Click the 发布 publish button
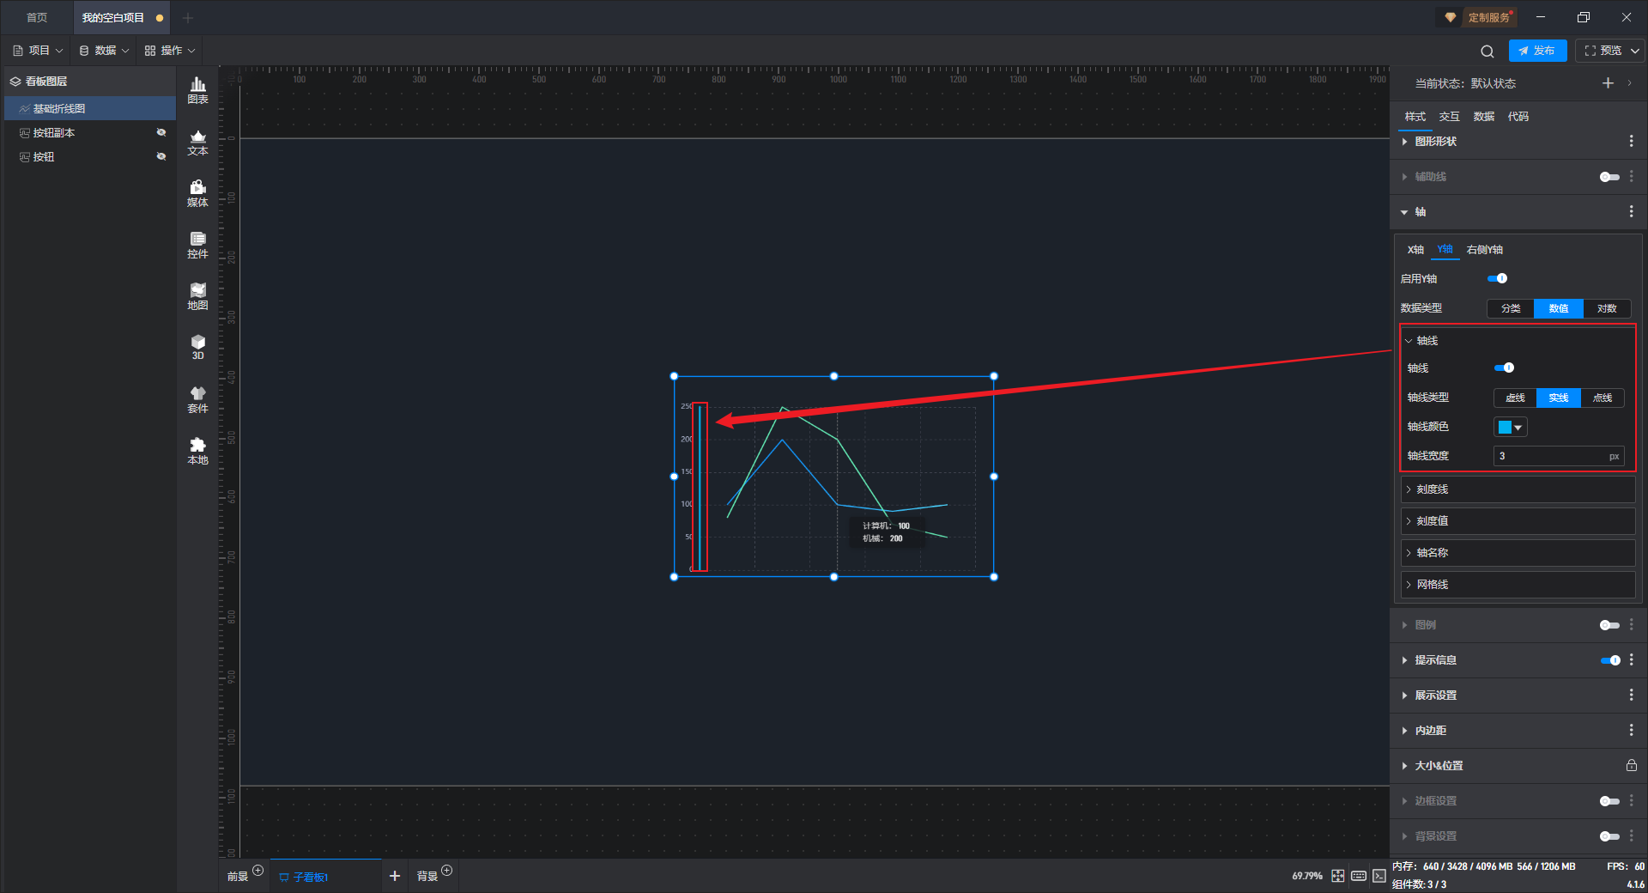This screenshot has height=893, width=1648. coord(1537,51)
